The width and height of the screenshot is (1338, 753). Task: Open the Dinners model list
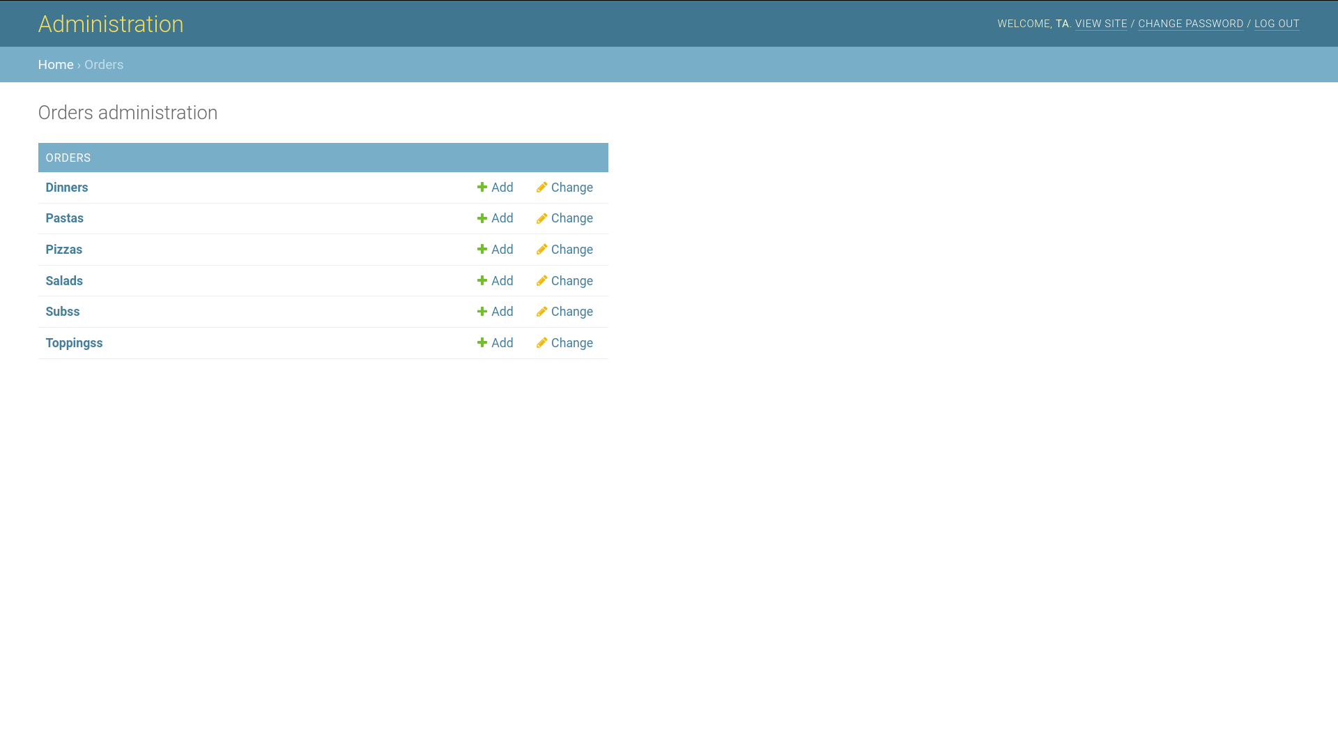click(67, 188)
